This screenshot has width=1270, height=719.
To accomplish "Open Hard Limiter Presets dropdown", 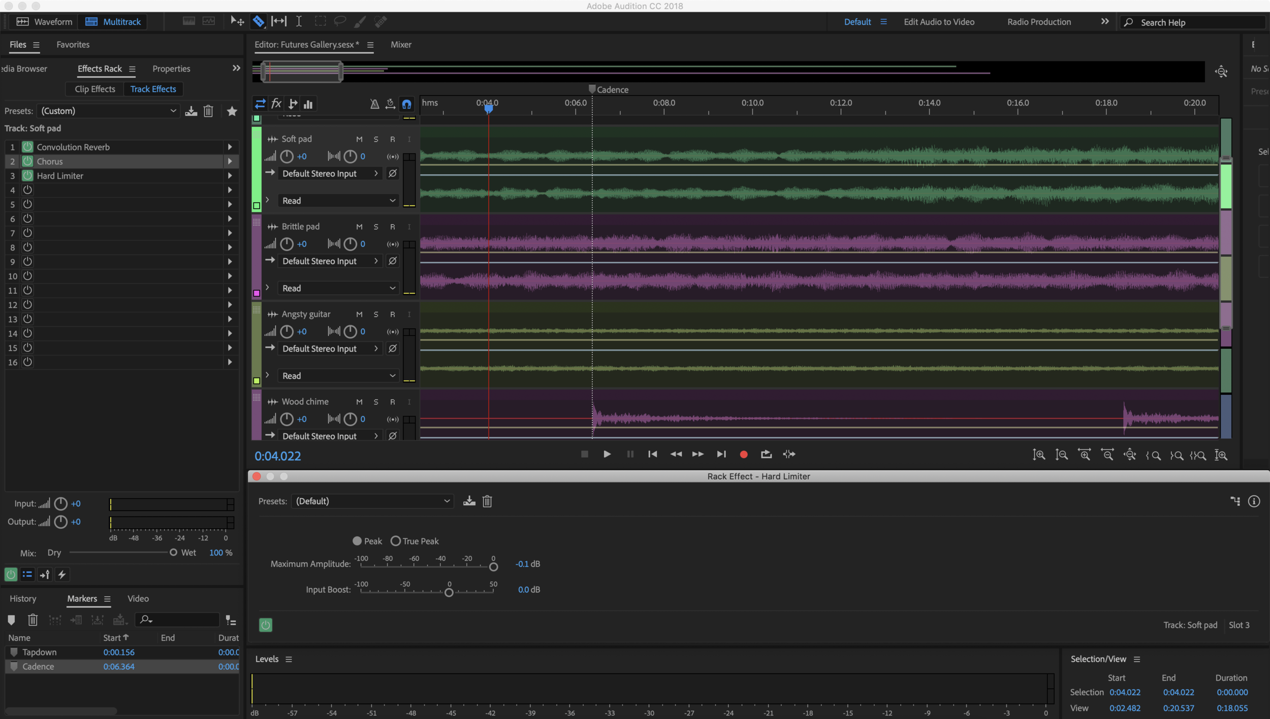I will coord(372,501).
